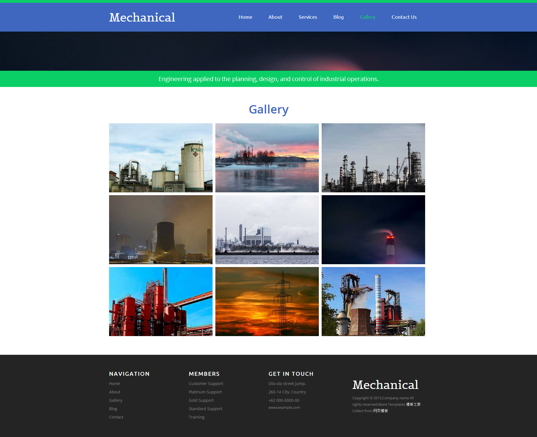
Task: Open the glowing chimney at night photo
Action: coord(373,230)
